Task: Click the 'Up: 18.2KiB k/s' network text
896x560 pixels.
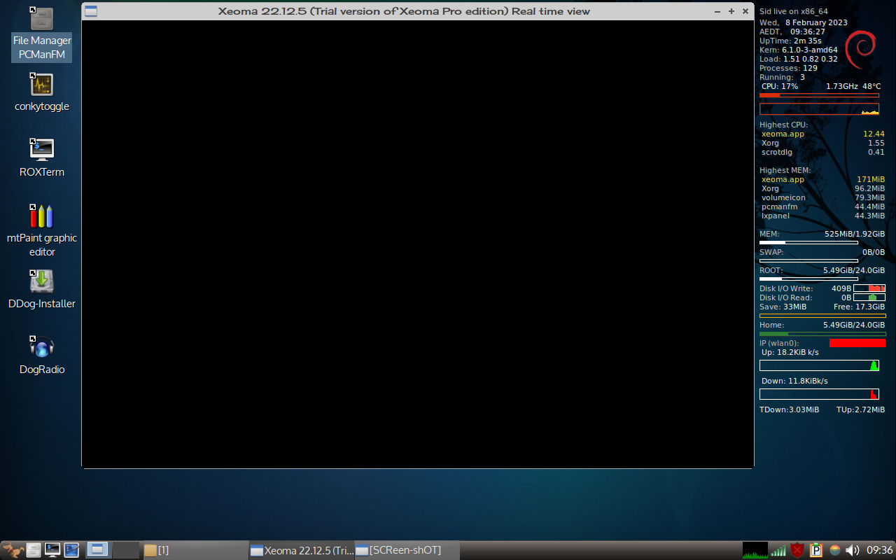Action: click(x=790, y=352)
